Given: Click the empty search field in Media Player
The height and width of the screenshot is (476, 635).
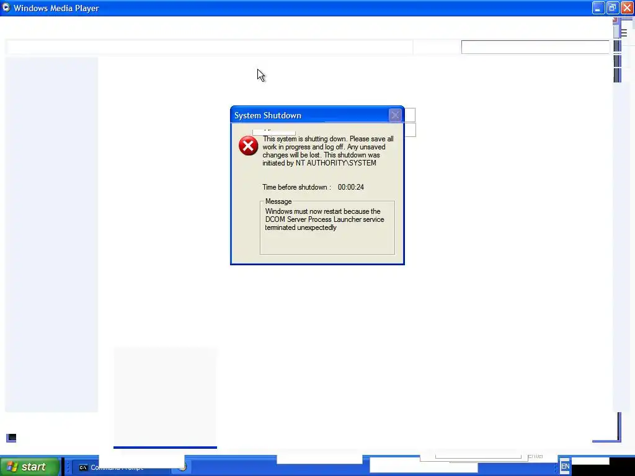Looking at the screenshot, I should 535,47.
